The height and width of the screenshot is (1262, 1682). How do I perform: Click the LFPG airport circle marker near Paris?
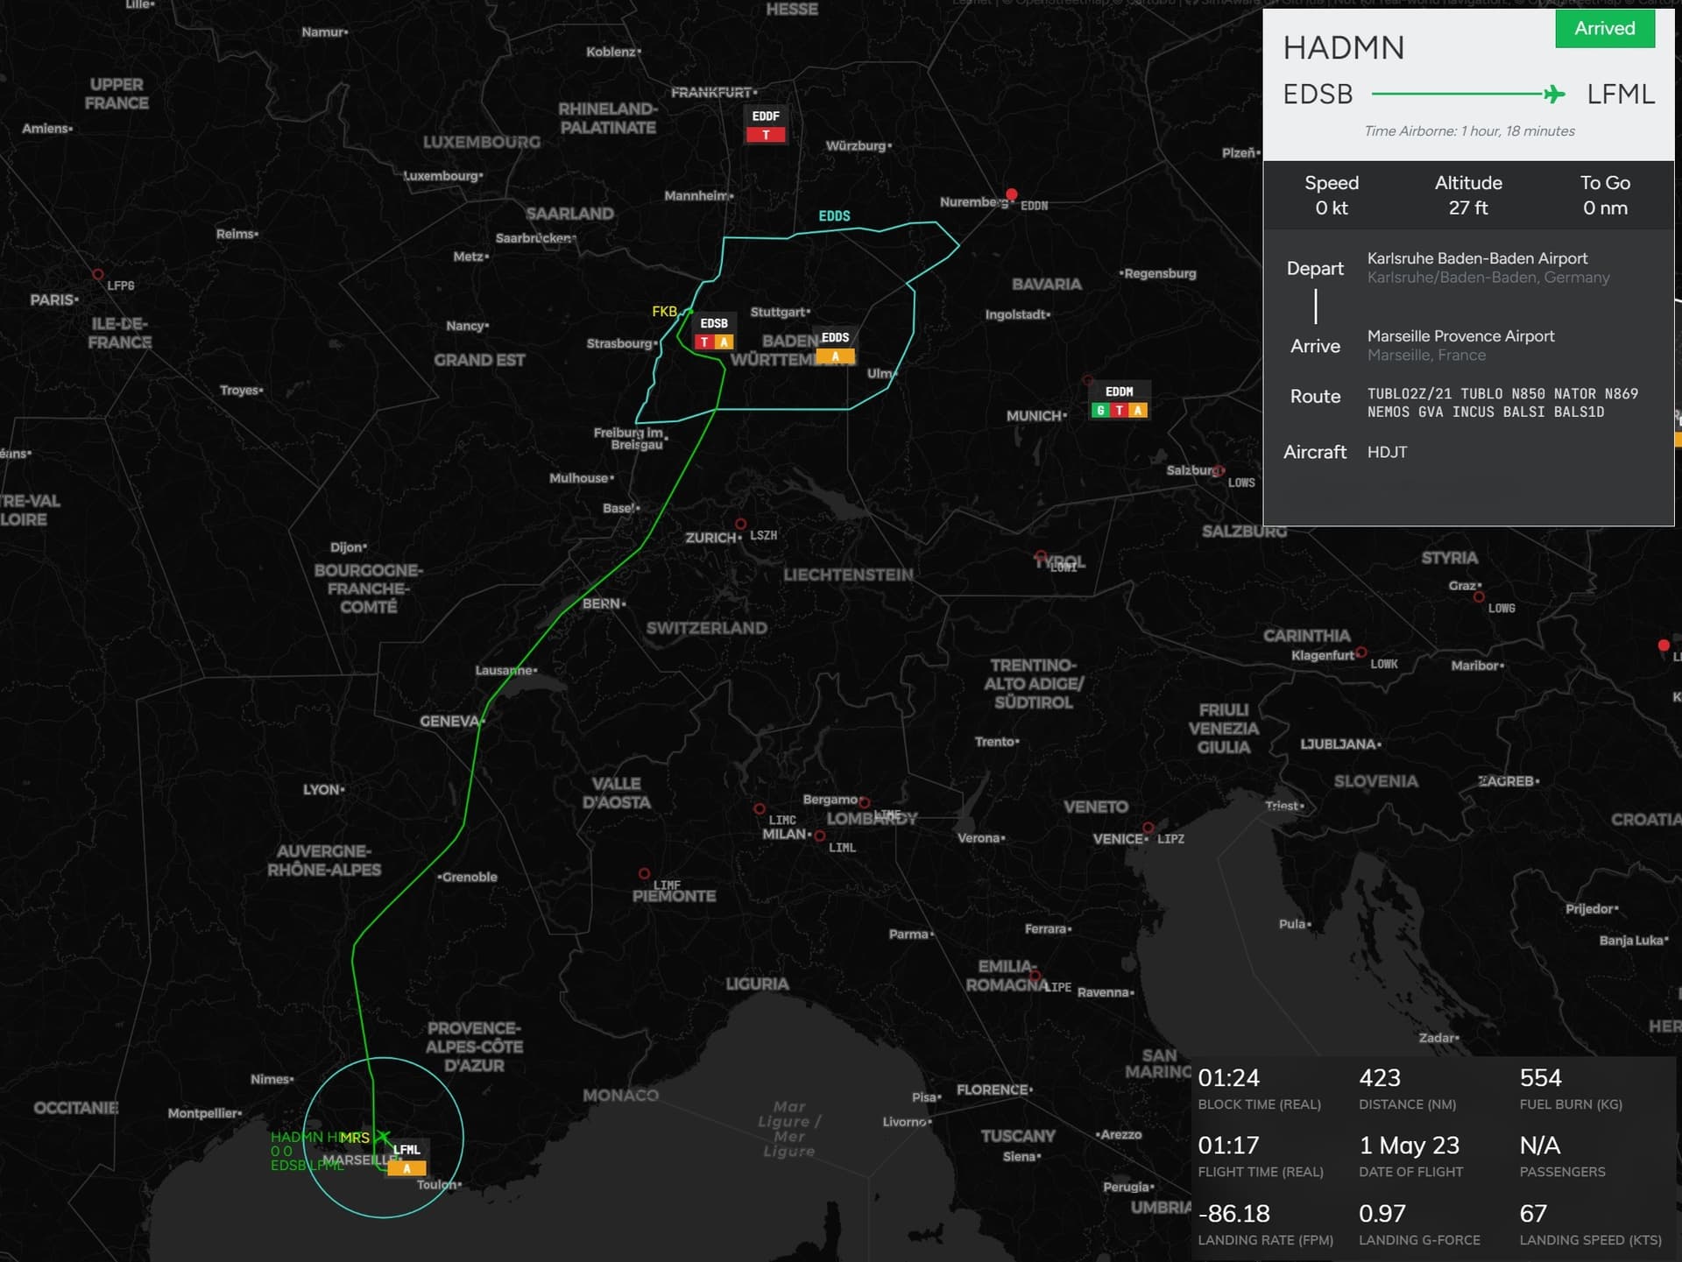point(98,275)
